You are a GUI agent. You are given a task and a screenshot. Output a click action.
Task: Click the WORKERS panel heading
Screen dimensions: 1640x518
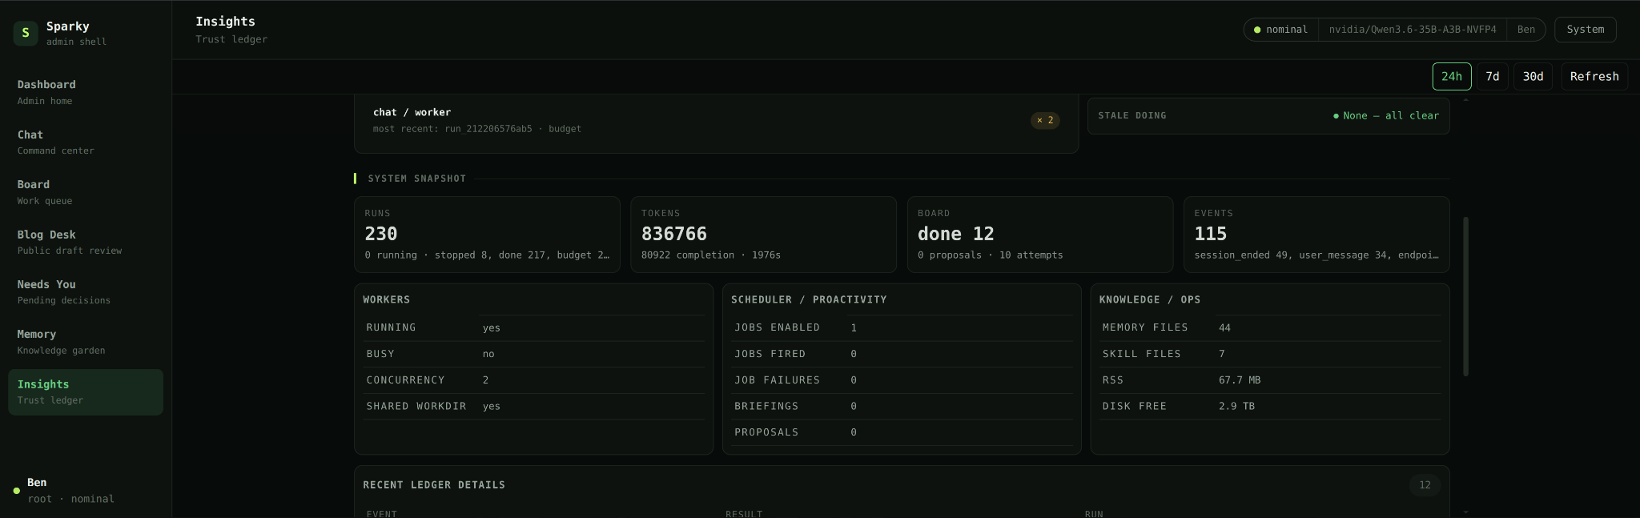point(386,299)
